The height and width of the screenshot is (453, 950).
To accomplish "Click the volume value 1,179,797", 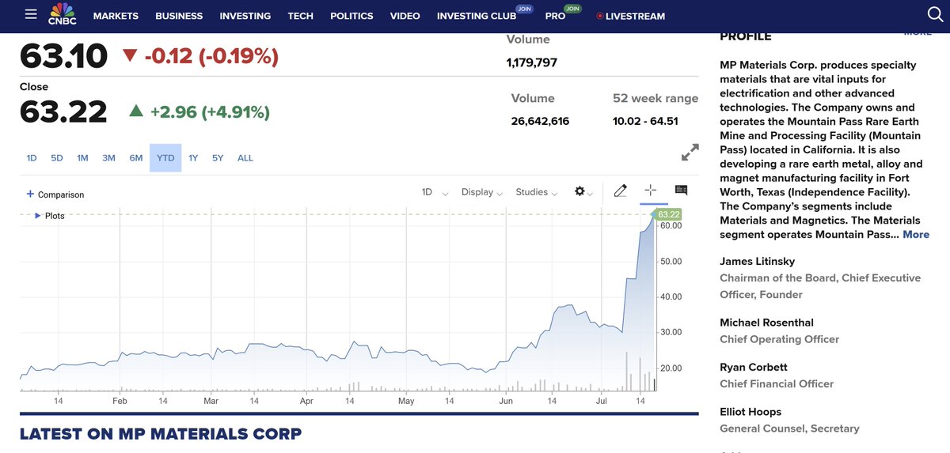I will [x=532, y=62].
